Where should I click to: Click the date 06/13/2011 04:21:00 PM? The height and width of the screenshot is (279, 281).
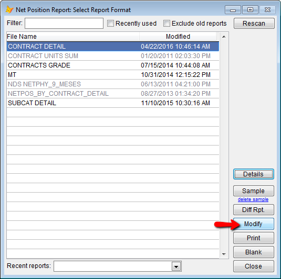[175, 84]
